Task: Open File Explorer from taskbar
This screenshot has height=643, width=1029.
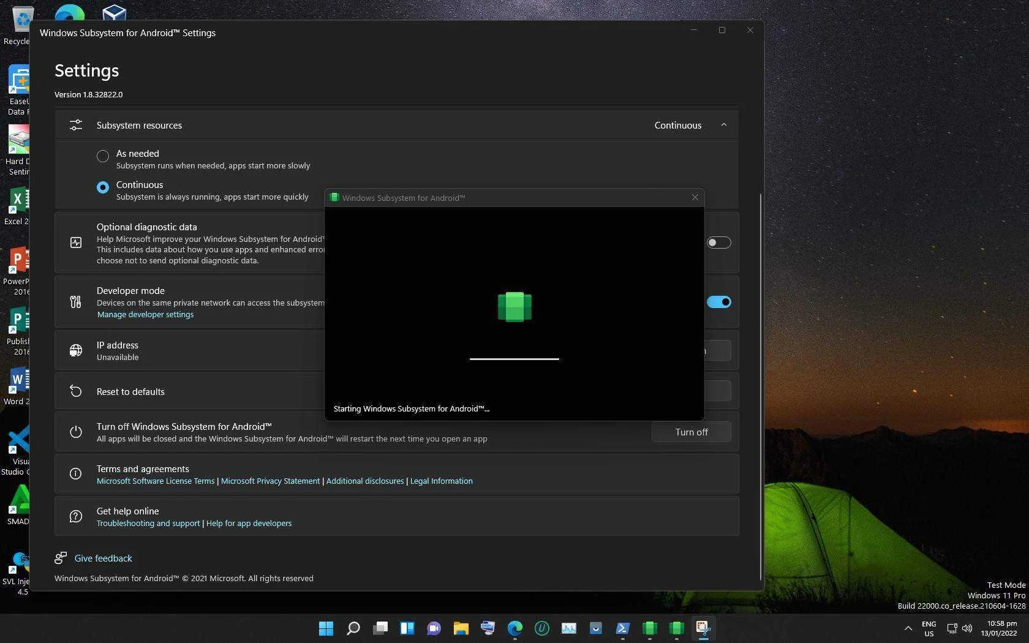Action: tap(461, 628)
